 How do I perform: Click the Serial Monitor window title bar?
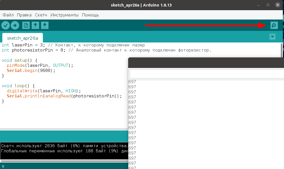(206, 63)
